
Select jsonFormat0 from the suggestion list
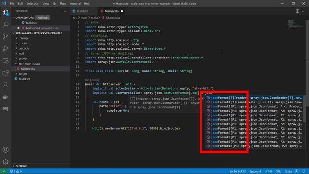click(254, 102)
